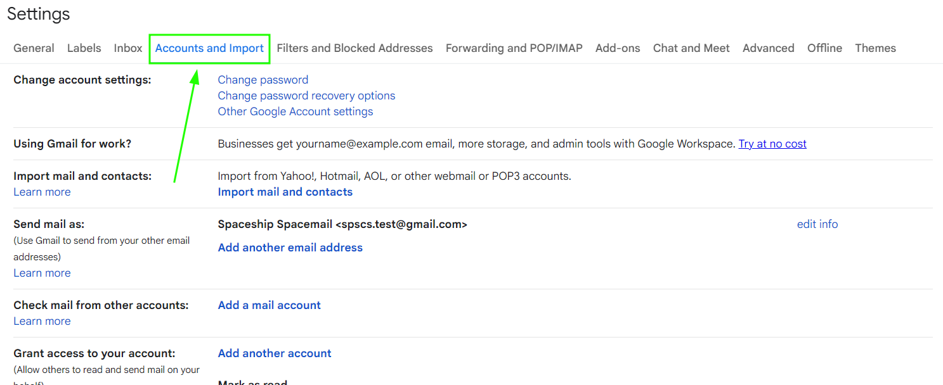The image size is (943, 385).
Task: Open Other Google Account settings
Action: pyautogui.click(x=295, y=111)
